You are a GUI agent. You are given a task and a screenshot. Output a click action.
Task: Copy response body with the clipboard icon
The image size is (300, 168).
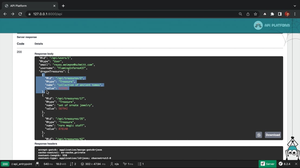coord(259,135)
